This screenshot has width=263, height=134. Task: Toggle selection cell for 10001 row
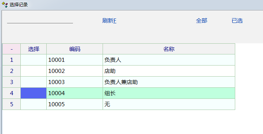click(x=34, y=60)
